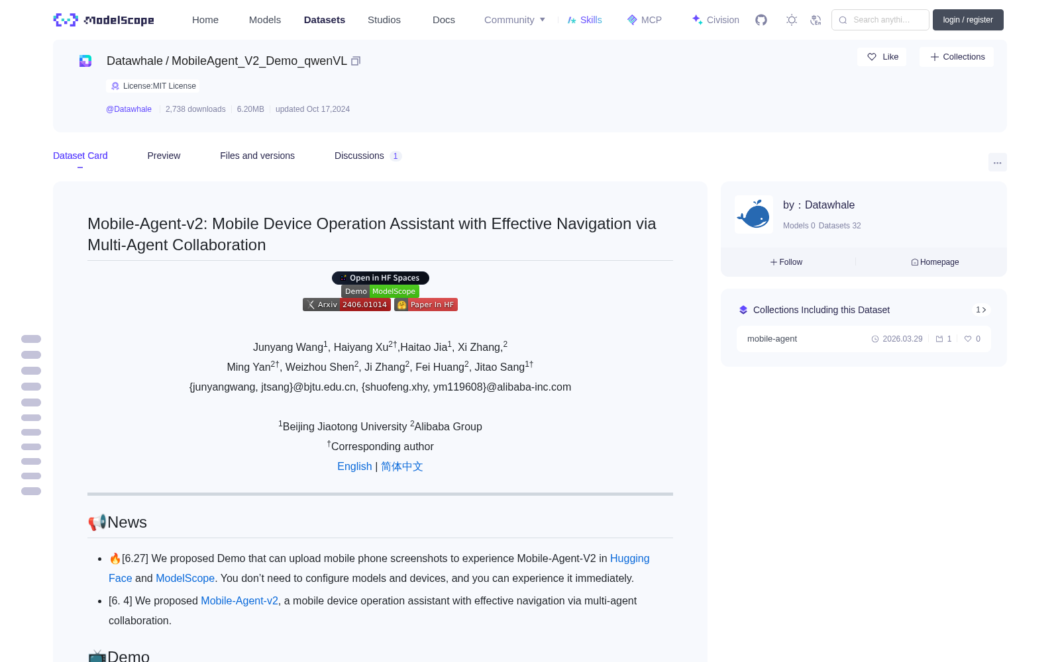Click the login / register button
This screenshot has width=1060, height=662.
point(968,20)
